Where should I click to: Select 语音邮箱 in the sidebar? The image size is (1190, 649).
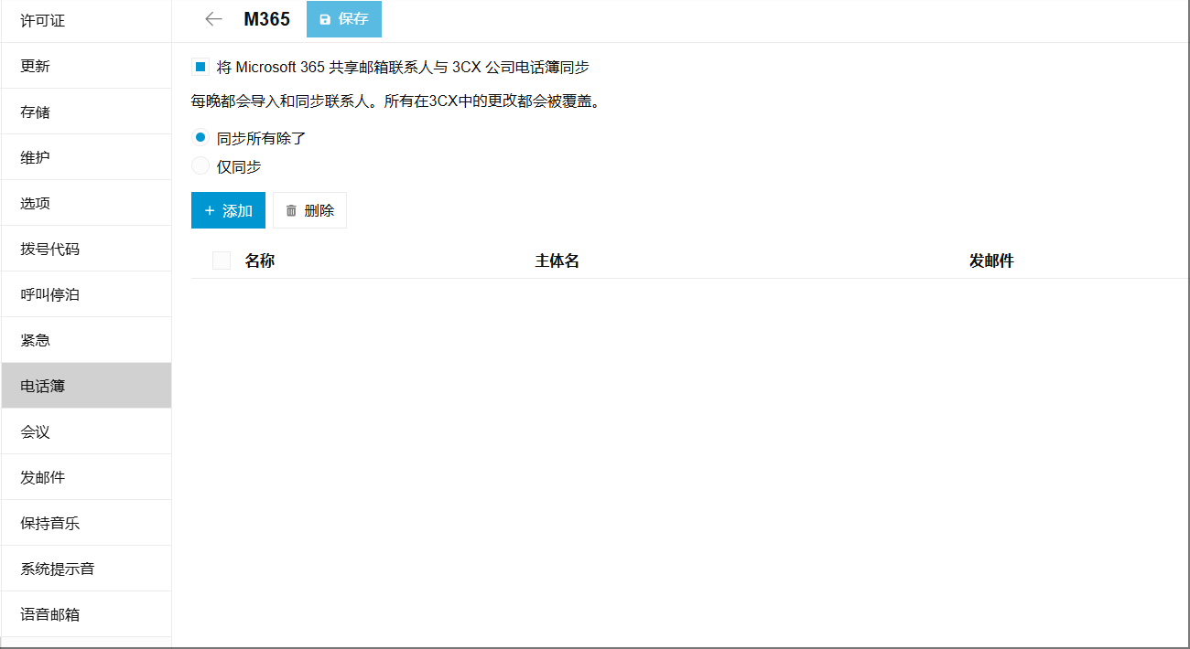86,614
